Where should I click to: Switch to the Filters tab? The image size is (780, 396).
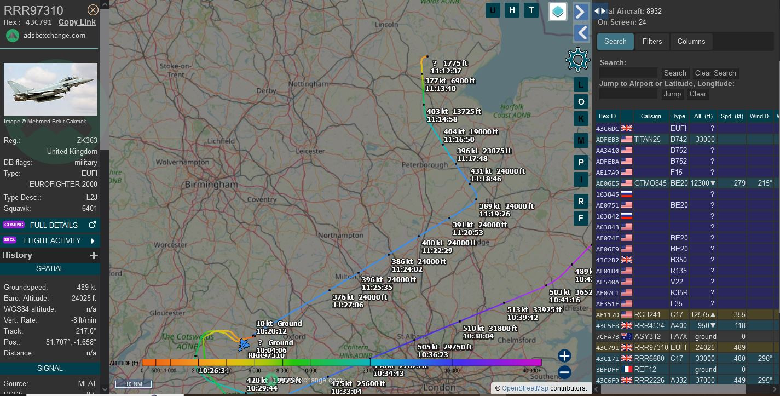coord(652,42)
